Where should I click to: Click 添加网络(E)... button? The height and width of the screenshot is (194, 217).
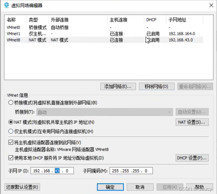pyautogui.click(x=118, y=87)
